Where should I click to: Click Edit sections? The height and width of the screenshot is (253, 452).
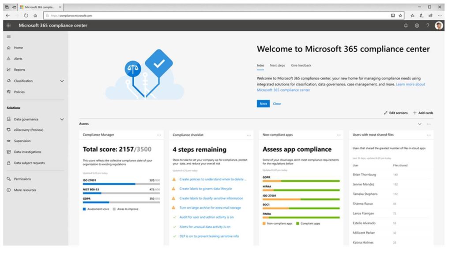(396, 113)
